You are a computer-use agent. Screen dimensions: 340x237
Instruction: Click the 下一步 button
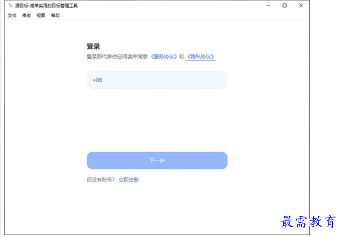click(x=157, y=160)
